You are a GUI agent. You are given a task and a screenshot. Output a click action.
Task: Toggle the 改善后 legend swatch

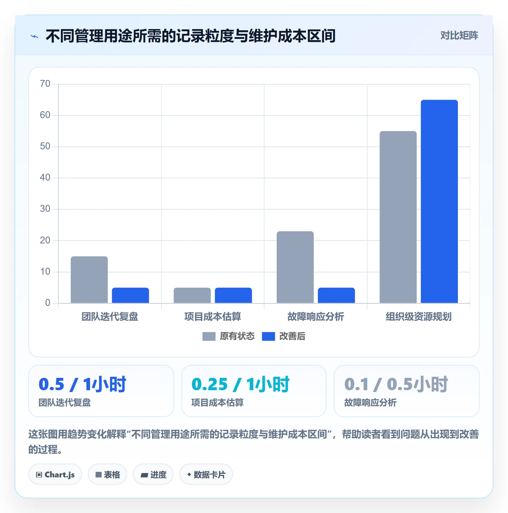(268, 336)
